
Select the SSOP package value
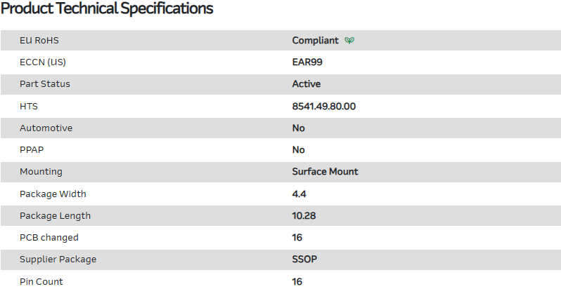tap(304, 260)
